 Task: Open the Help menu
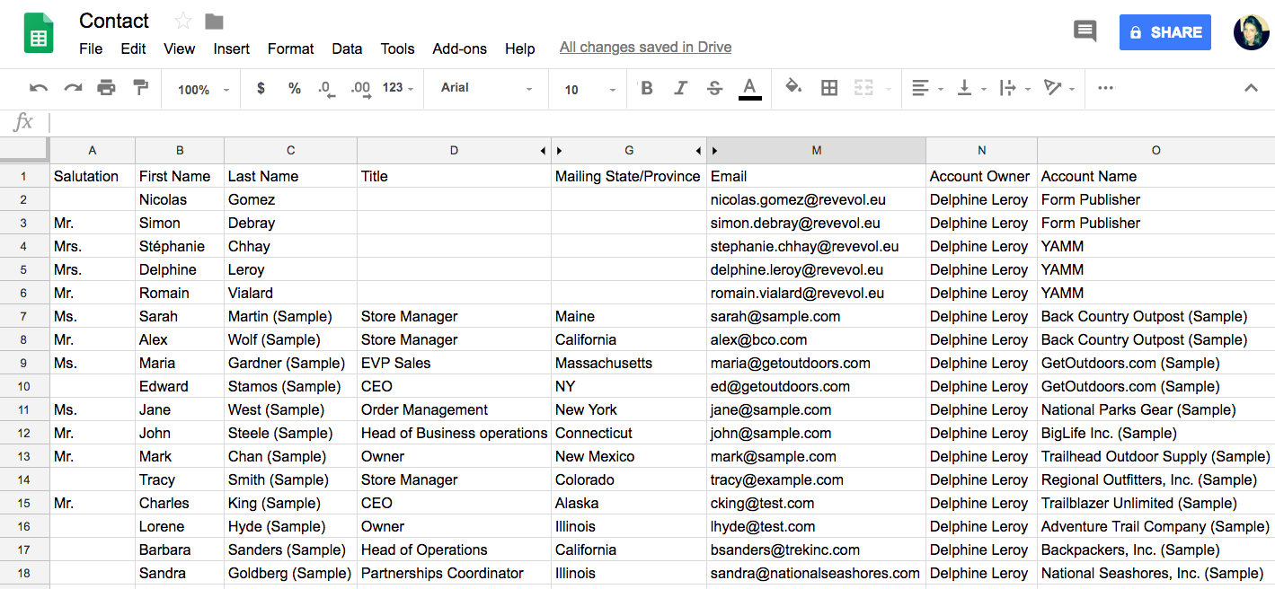pyautogui.click(x=519, y=48)
